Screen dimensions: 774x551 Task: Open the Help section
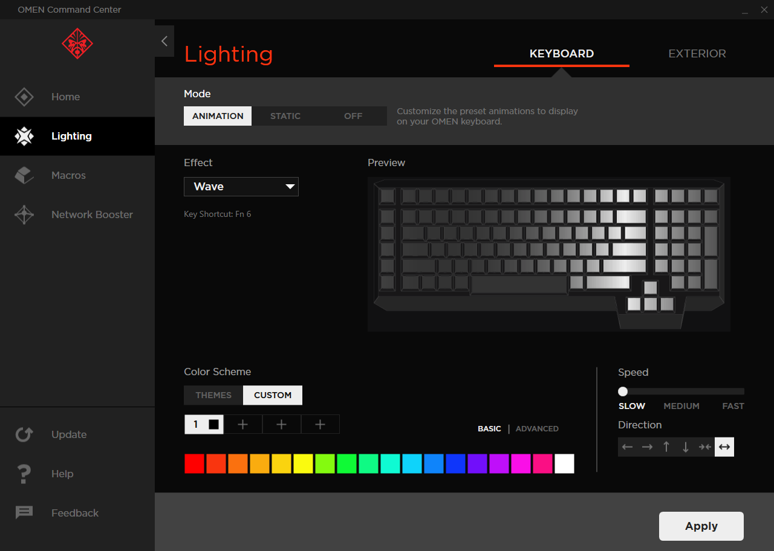click(x=77, y=474)
